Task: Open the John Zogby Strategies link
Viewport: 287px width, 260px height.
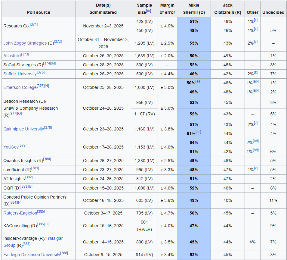Action: 25,43
